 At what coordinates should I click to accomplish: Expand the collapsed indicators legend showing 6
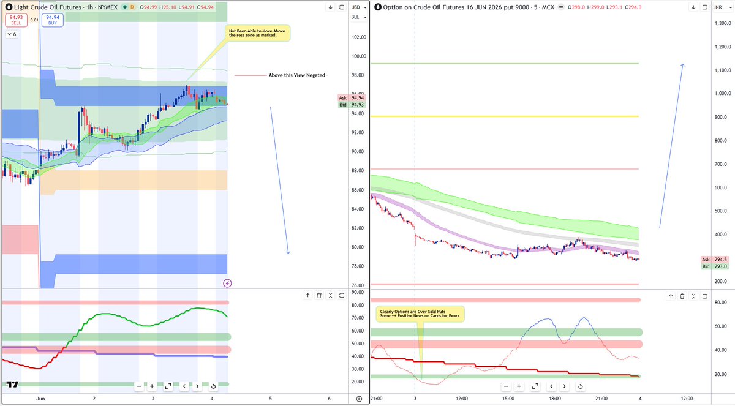[12, 34]
